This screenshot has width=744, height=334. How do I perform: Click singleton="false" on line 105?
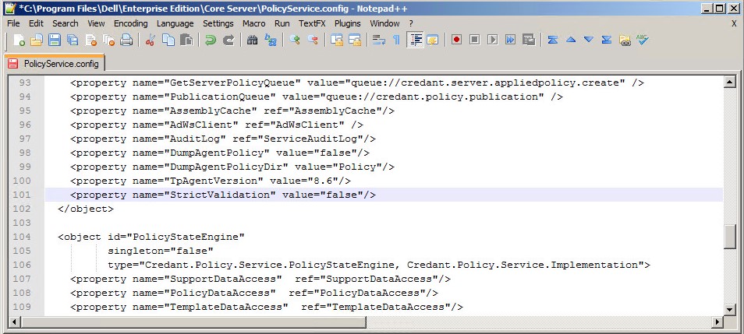[x=161, y=251]
